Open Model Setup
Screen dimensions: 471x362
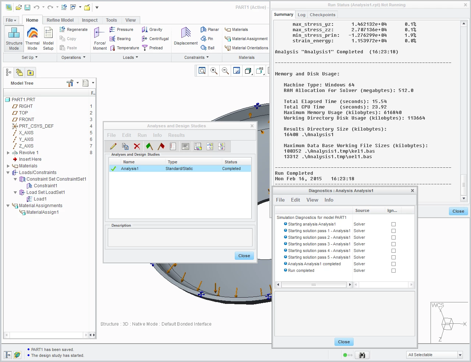point(48,39)
